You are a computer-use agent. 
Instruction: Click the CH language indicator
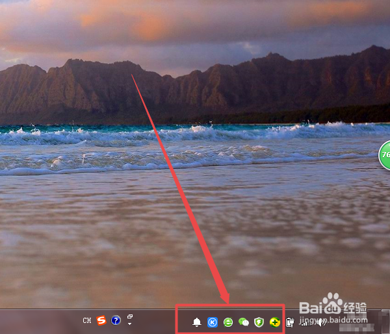click(x=87, y=320)
